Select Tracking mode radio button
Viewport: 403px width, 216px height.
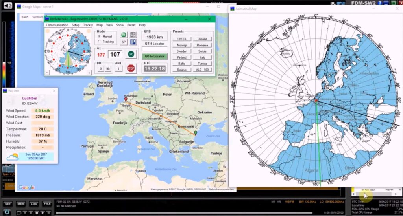(99, 42)
